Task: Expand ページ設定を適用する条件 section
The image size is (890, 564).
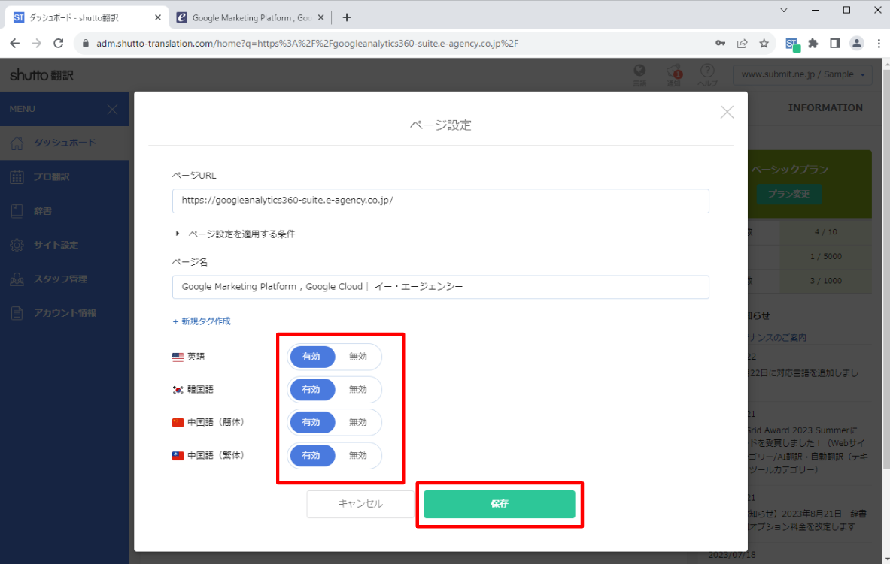Action: [x=235, y=234]
